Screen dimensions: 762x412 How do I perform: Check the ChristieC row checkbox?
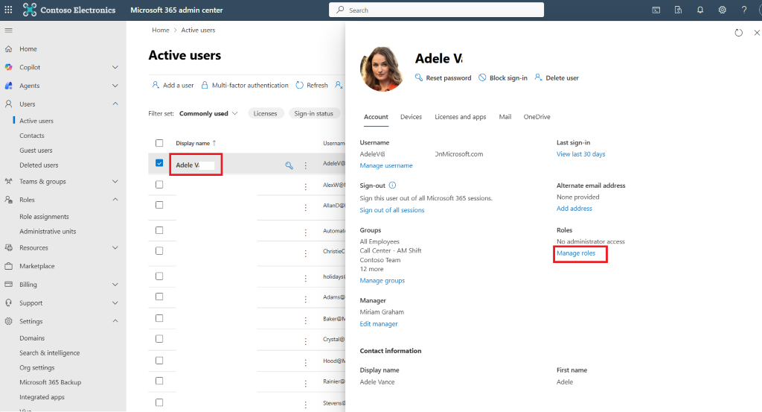[159, 251]
